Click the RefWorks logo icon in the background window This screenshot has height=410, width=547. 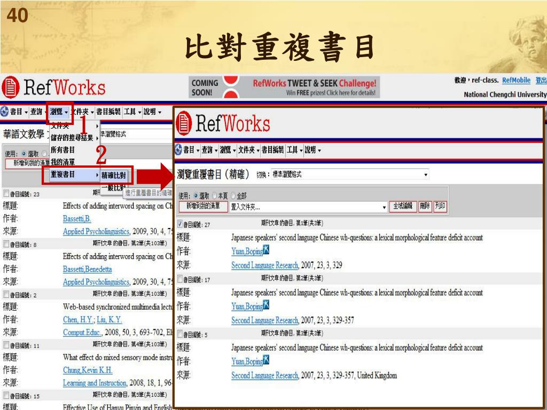(11, 87)
